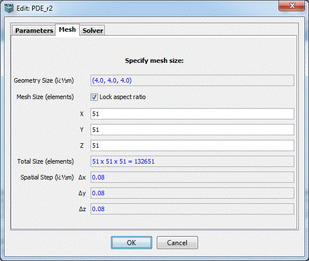309x261 pixels.
Task: Click the Specify mesh size heading
Action: tap(154, 61)
